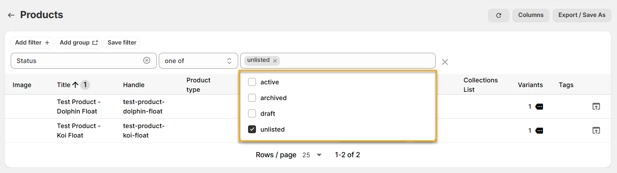The height and width of the screenshot is (173, 617).
Task: Sort by the Title column header
Action: [x=64, y=85]
